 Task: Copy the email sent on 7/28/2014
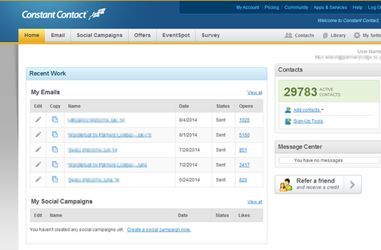(x=55, y=149)
